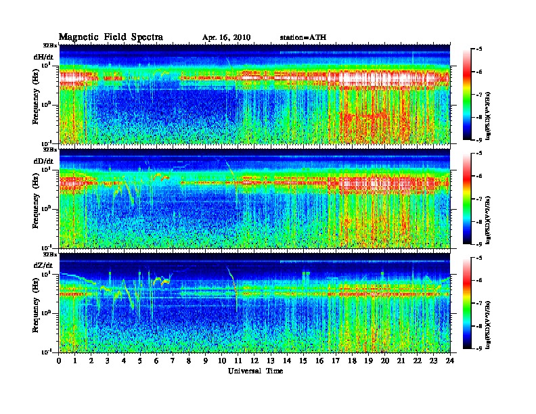The height and width of the screenshot is (414, 536).
Task: Click hour 8 on the time axis
Action: pos(189,361)
